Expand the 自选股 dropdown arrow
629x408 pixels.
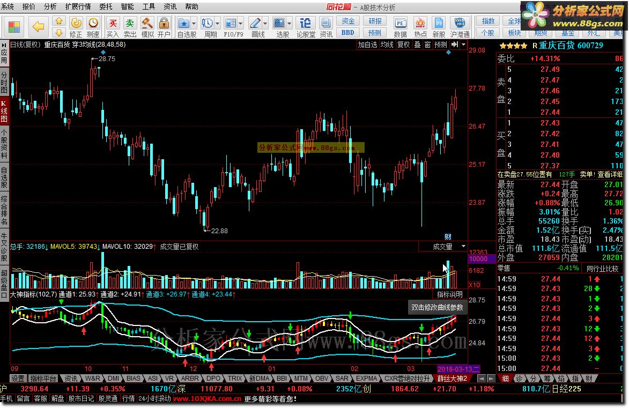tap(194, 23)
